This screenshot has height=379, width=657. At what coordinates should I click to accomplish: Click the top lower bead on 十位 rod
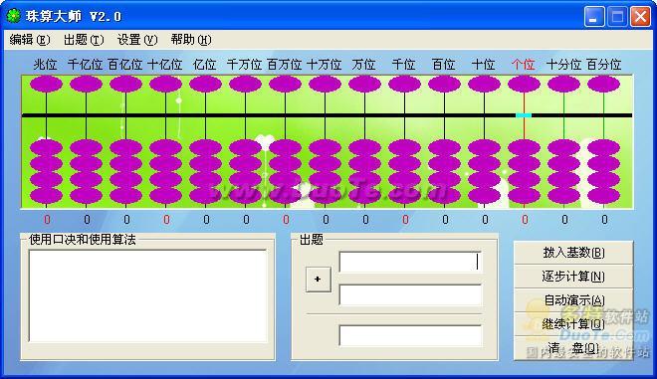click(x=484, y=148)
